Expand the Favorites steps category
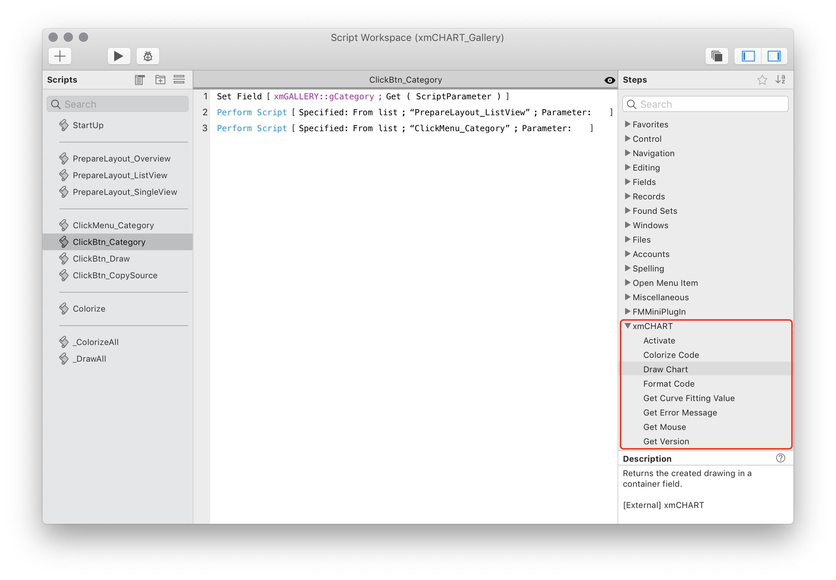The image size is (836, 580). 628,124
